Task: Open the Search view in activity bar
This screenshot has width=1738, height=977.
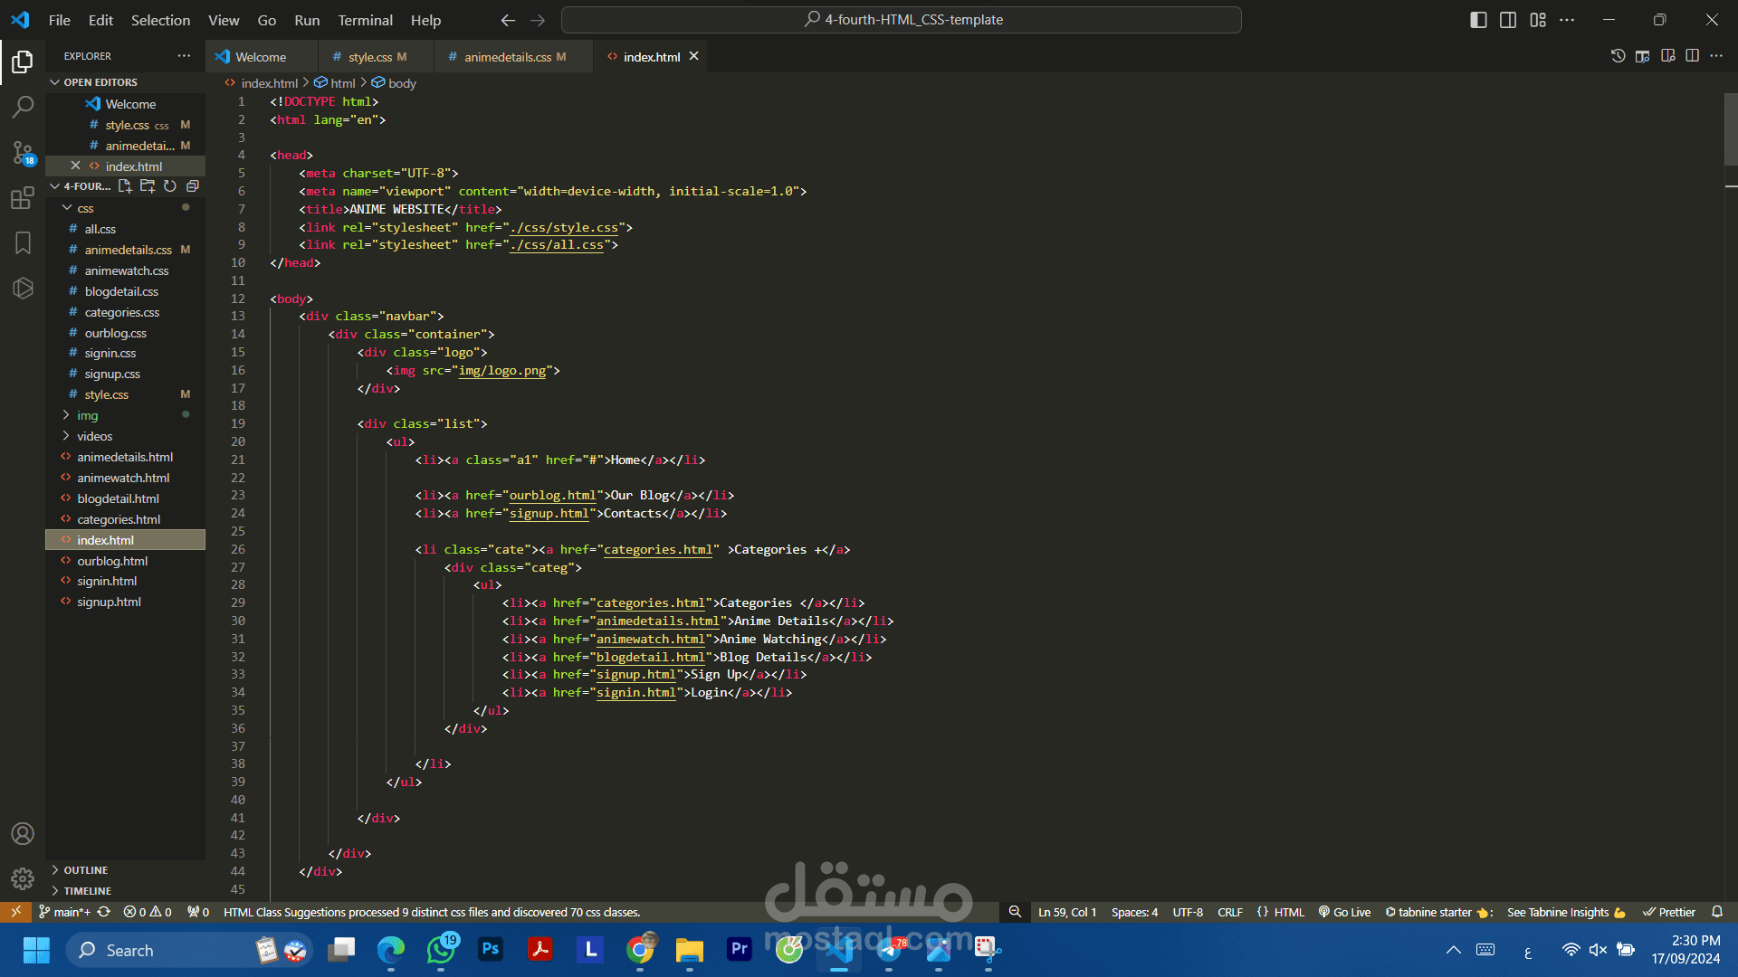Action: point(23,107)
